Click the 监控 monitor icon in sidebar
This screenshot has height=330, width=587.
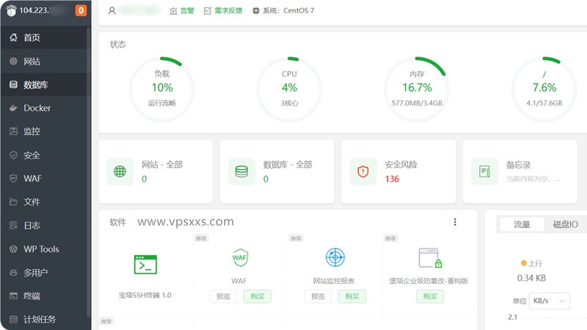[x=13, y=131]
